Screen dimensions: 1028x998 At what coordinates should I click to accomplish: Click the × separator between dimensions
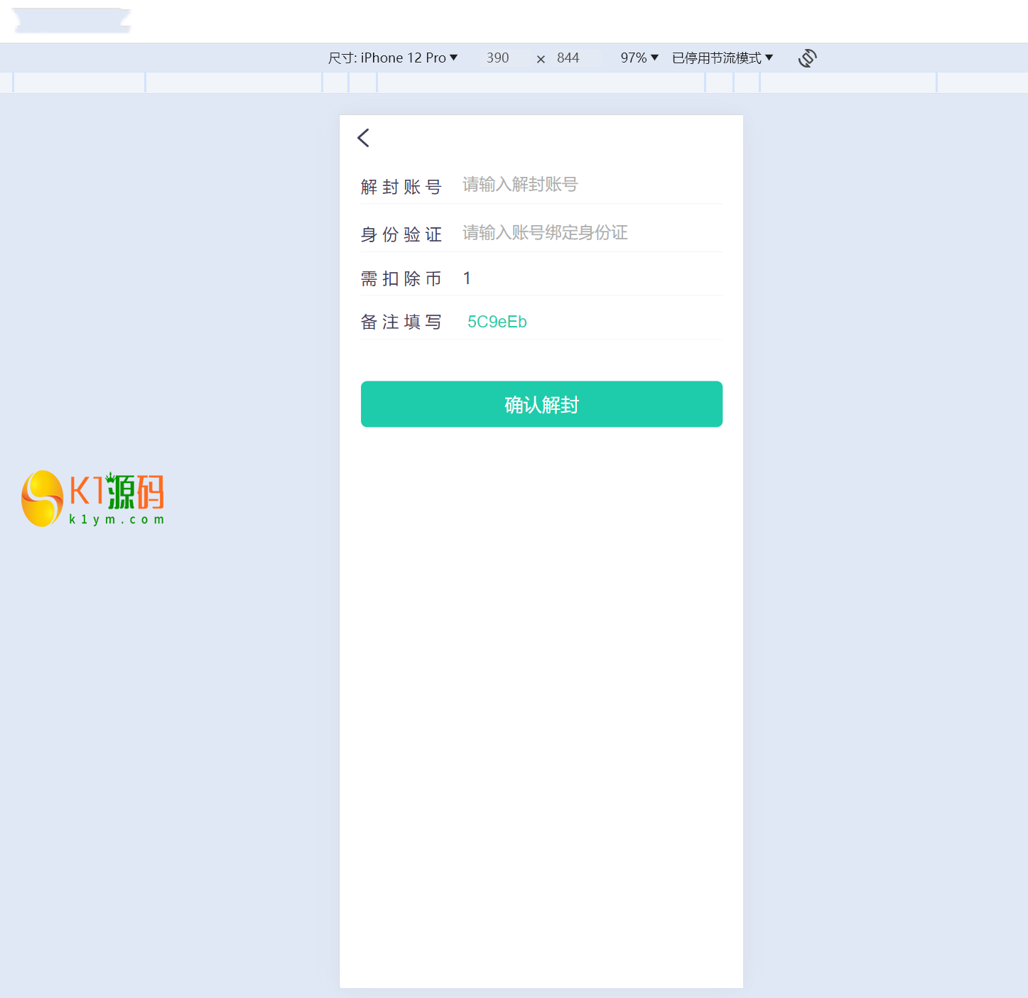click(541, 59)
